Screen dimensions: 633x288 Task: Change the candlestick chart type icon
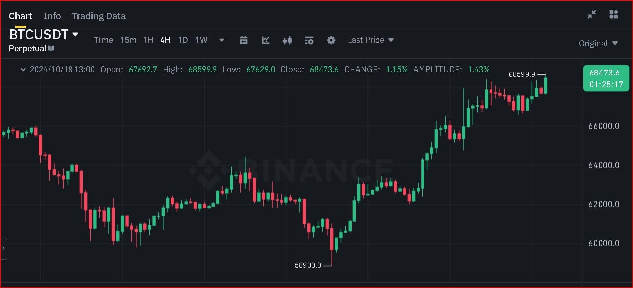coord(287,40)
